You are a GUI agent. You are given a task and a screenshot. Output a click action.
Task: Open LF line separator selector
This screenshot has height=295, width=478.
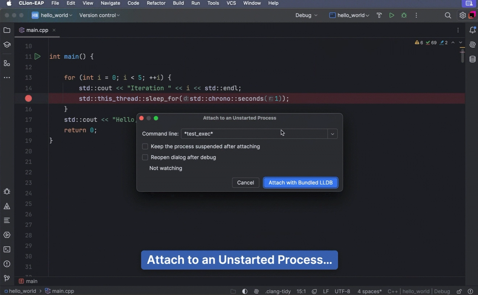point(326,291)
